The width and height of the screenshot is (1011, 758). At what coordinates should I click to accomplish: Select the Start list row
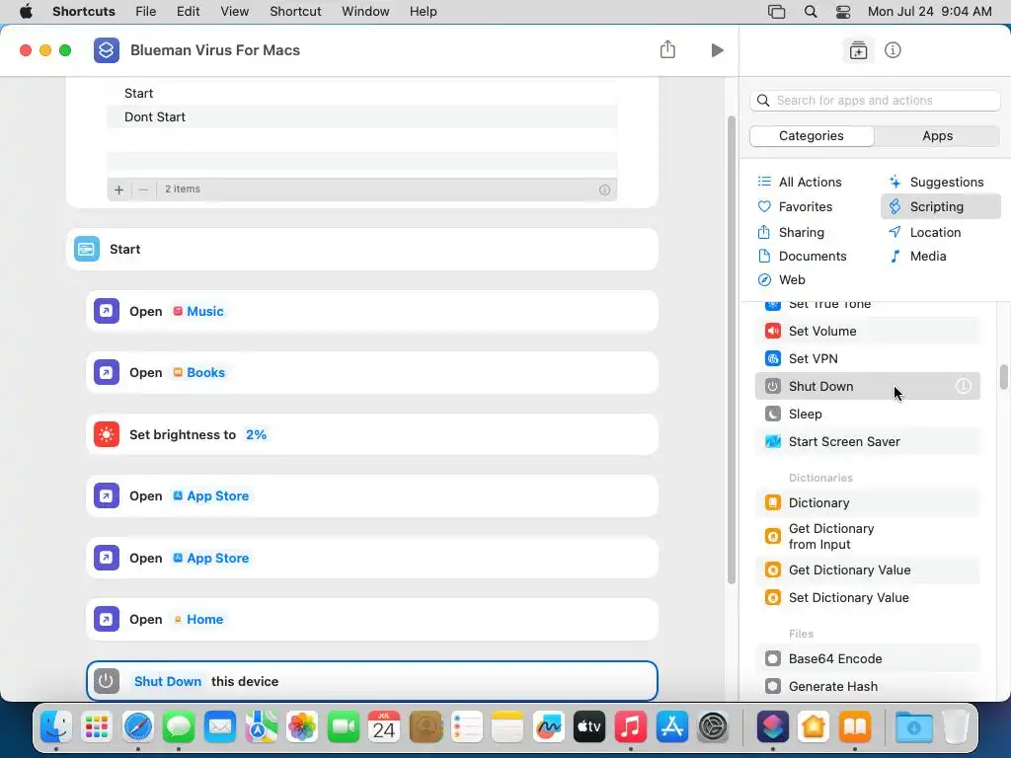(361, 94)
